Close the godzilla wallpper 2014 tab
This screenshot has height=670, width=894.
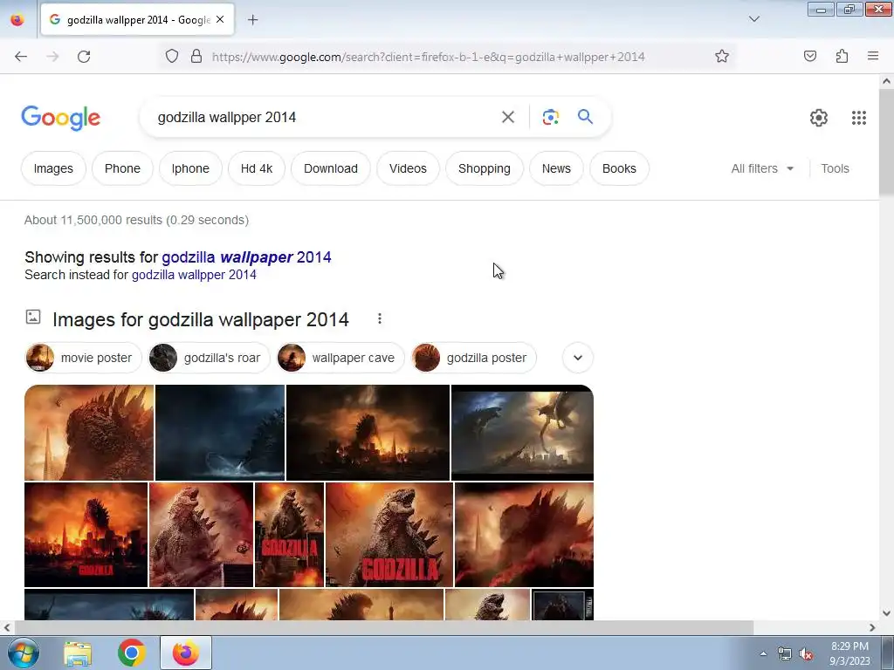tap(220, 19)
